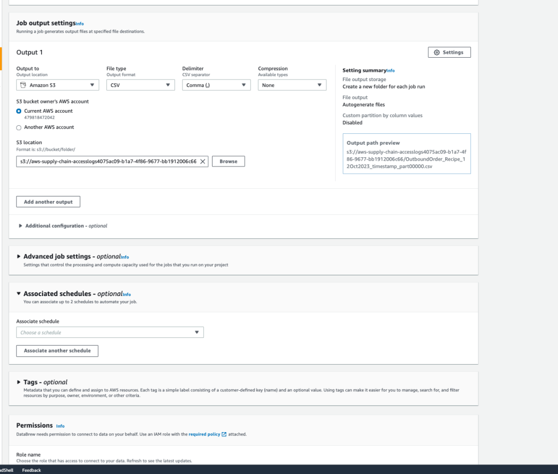Open CloudShell from the bottom bar

click(x=5, y=470)
